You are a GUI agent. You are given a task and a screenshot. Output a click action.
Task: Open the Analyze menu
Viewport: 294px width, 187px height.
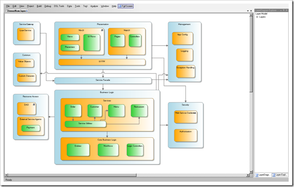coord(94,6)
